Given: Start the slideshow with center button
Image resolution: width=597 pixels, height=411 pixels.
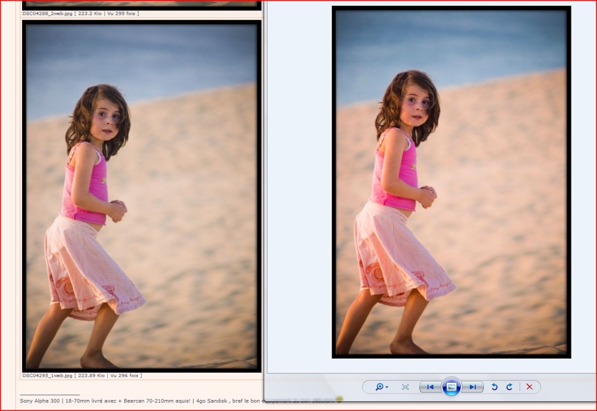Looking at the screenshot, I should (x=451, y=387).
